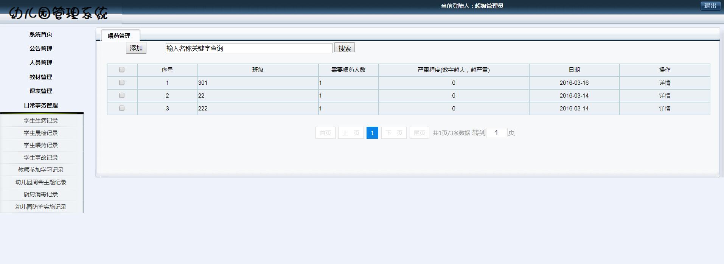Click the 搜索 search button

tap(344, 48)
